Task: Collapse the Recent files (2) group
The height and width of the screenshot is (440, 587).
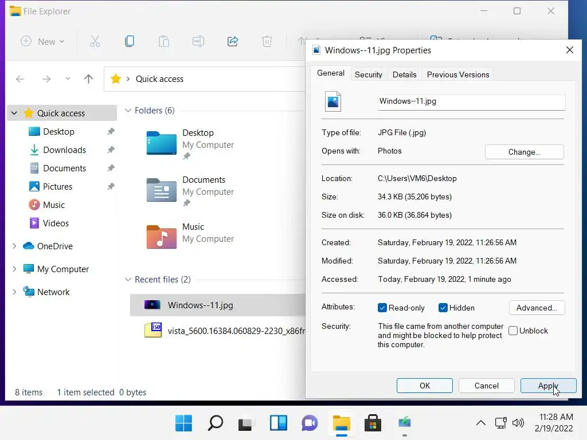Action: click(x=128, y=280)
